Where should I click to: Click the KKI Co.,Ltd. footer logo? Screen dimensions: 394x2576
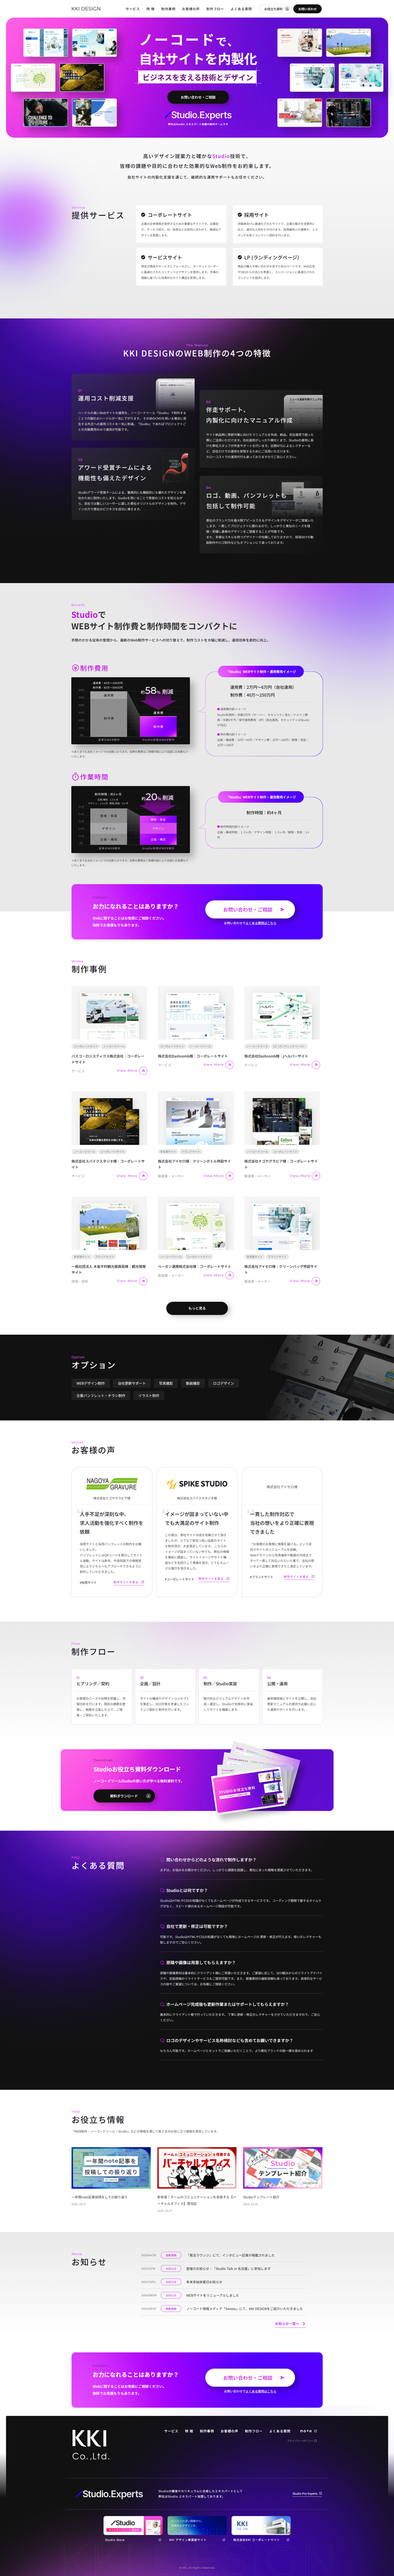90,2445
